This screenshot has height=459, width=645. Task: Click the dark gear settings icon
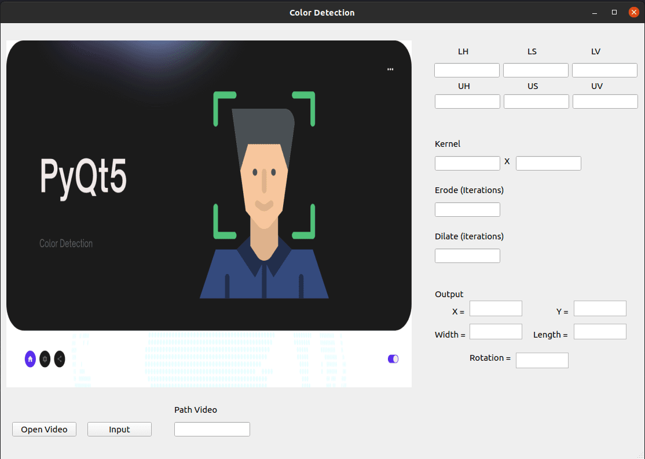pyautogui.click(x=45, y=359)
